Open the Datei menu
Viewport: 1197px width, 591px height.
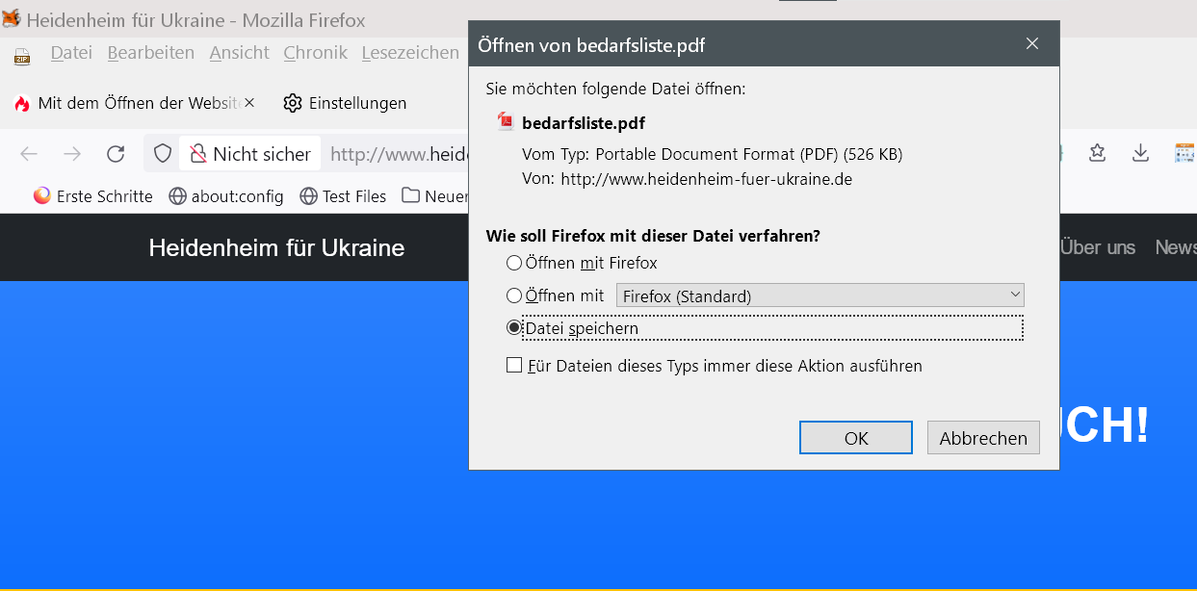pyautogui.click(x=71, y=53)
